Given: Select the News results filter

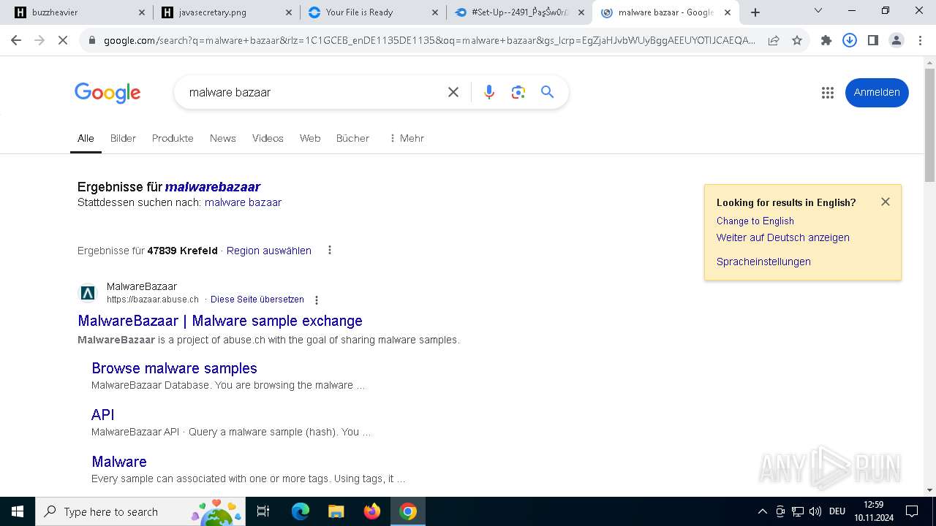Looking at the screenshot, I should point(222,138).
